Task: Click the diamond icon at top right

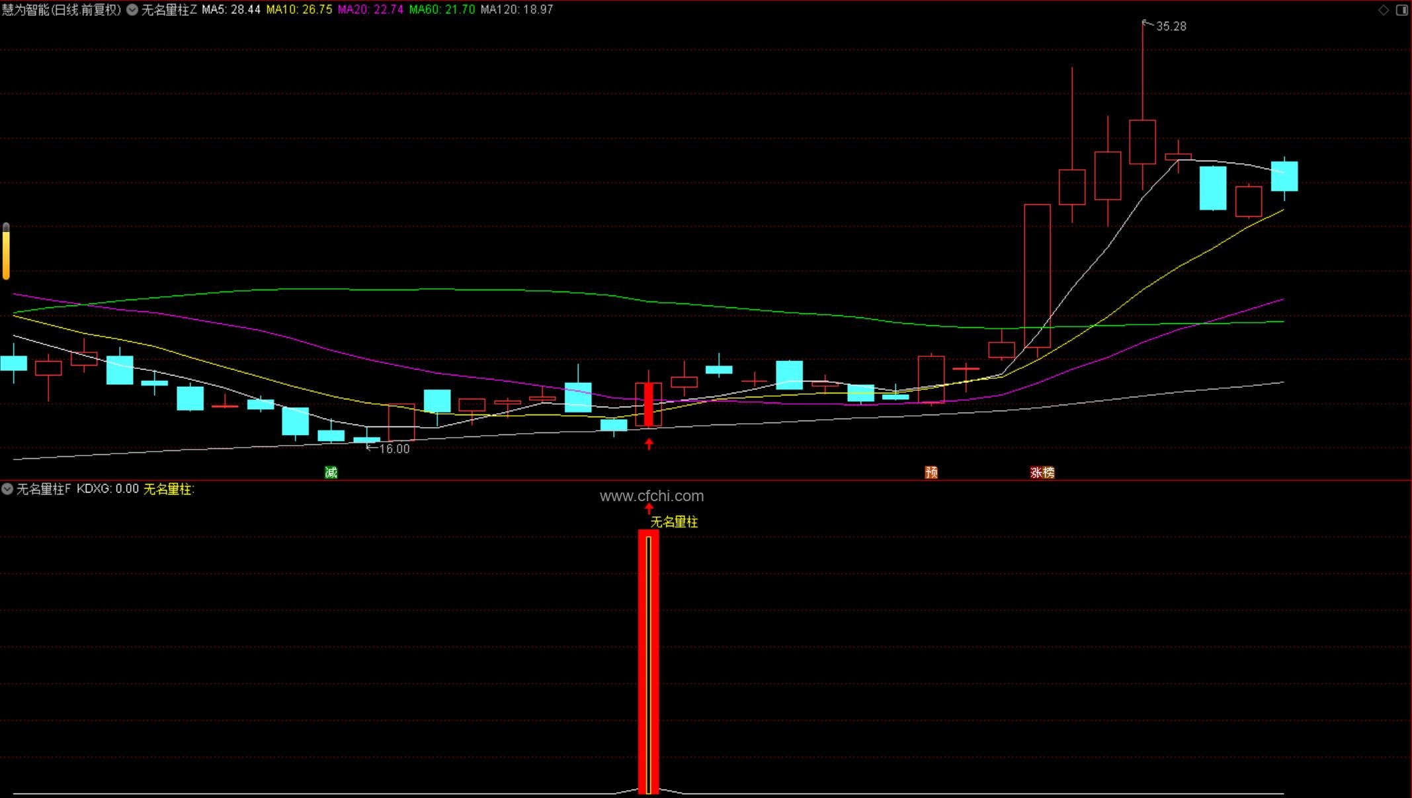Action: point(1383,10)
